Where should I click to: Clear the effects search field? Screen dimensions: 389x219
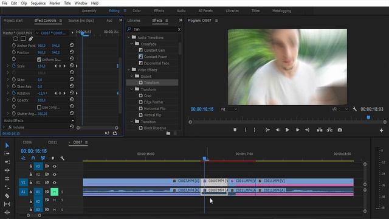coord(179,29)
